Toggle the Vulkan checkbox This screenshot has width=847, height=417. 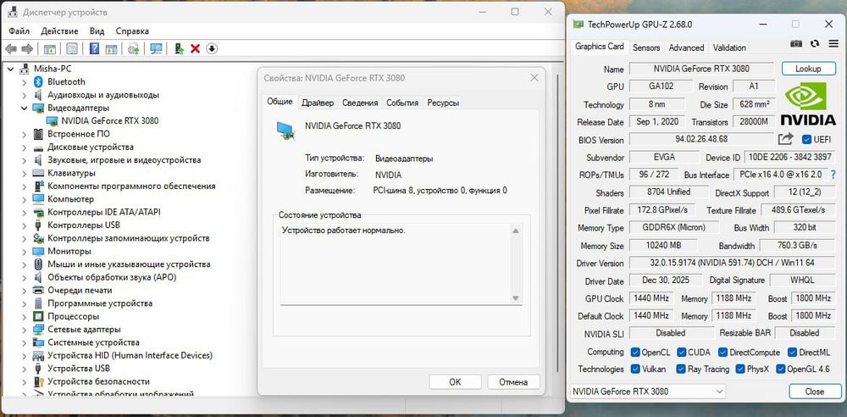(x=635, y=370)
